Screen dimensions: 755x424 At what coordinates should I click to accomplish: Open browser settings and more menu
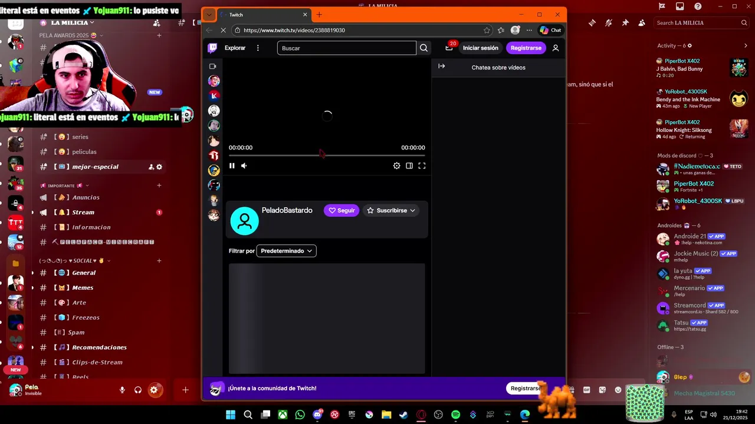click(x=529, y=30)
